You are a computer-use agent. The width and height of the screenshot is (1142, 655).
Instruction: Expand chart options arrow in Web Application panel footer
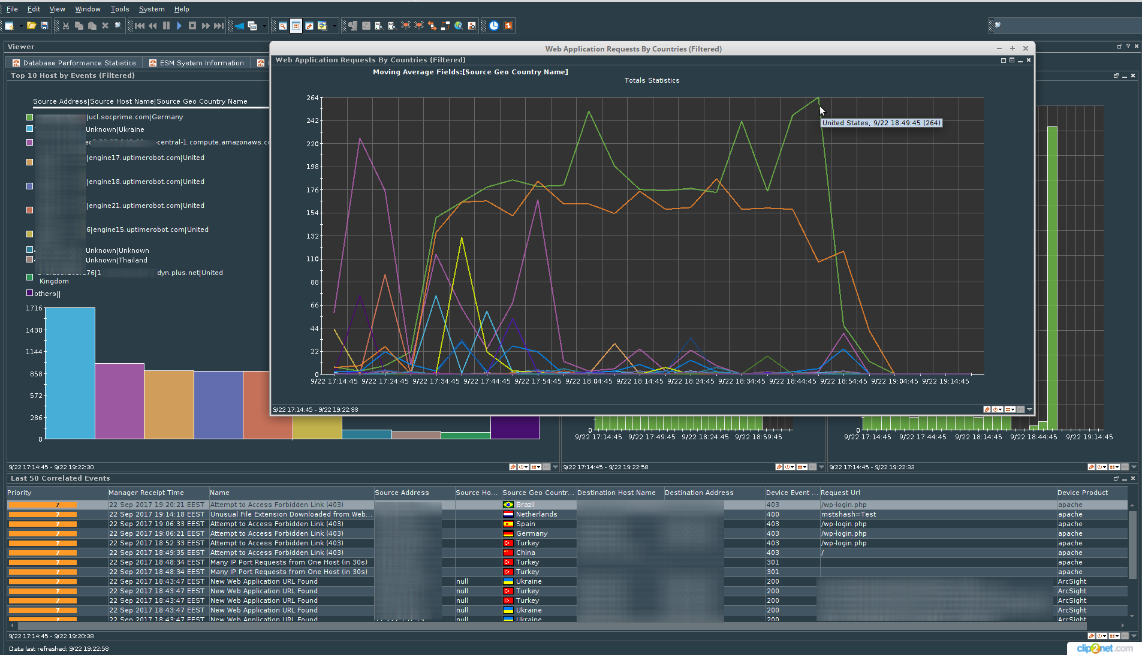click(x=1029, y=409)
